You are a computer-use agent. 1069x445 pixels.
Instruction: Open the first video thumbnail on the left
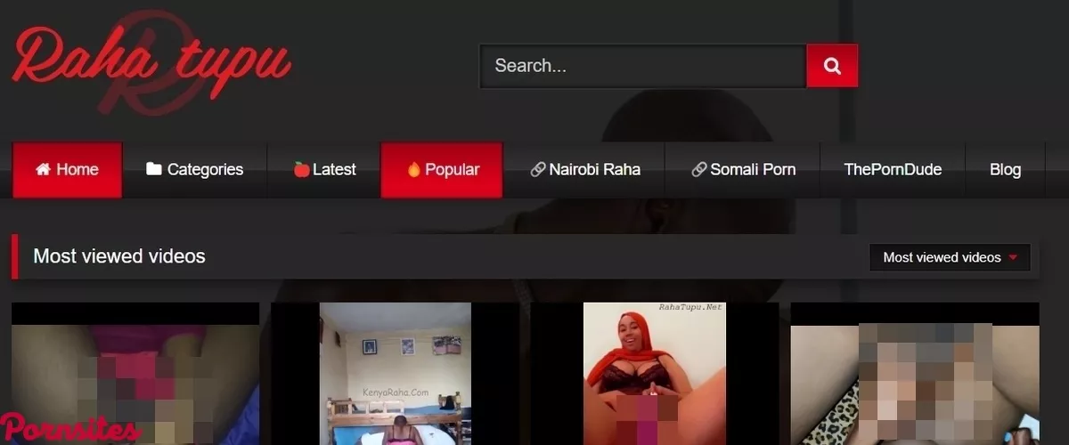click(x=135, y=374)
